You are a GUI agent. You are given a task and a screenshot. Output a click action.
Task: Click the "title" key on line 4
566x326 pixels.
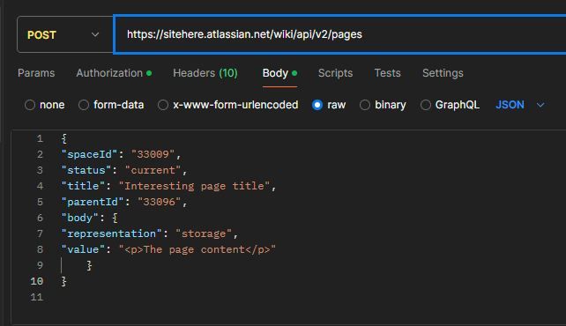tap(83, 186)
